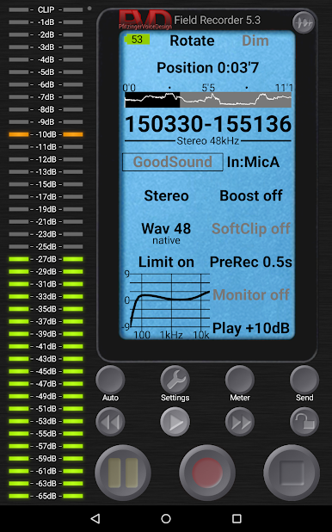Pause using the large pause button

click(x=123, y=472)
